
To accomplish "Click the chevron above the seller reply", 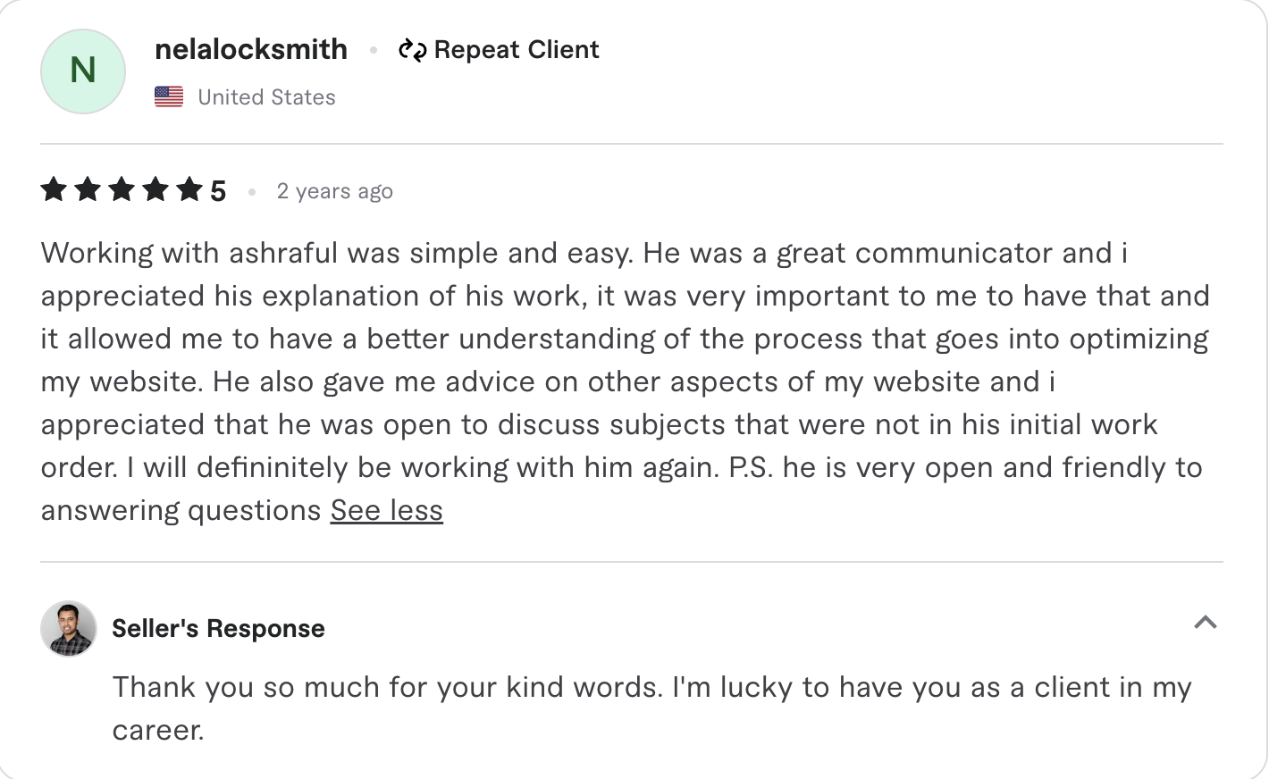I will click(1206, 623).
